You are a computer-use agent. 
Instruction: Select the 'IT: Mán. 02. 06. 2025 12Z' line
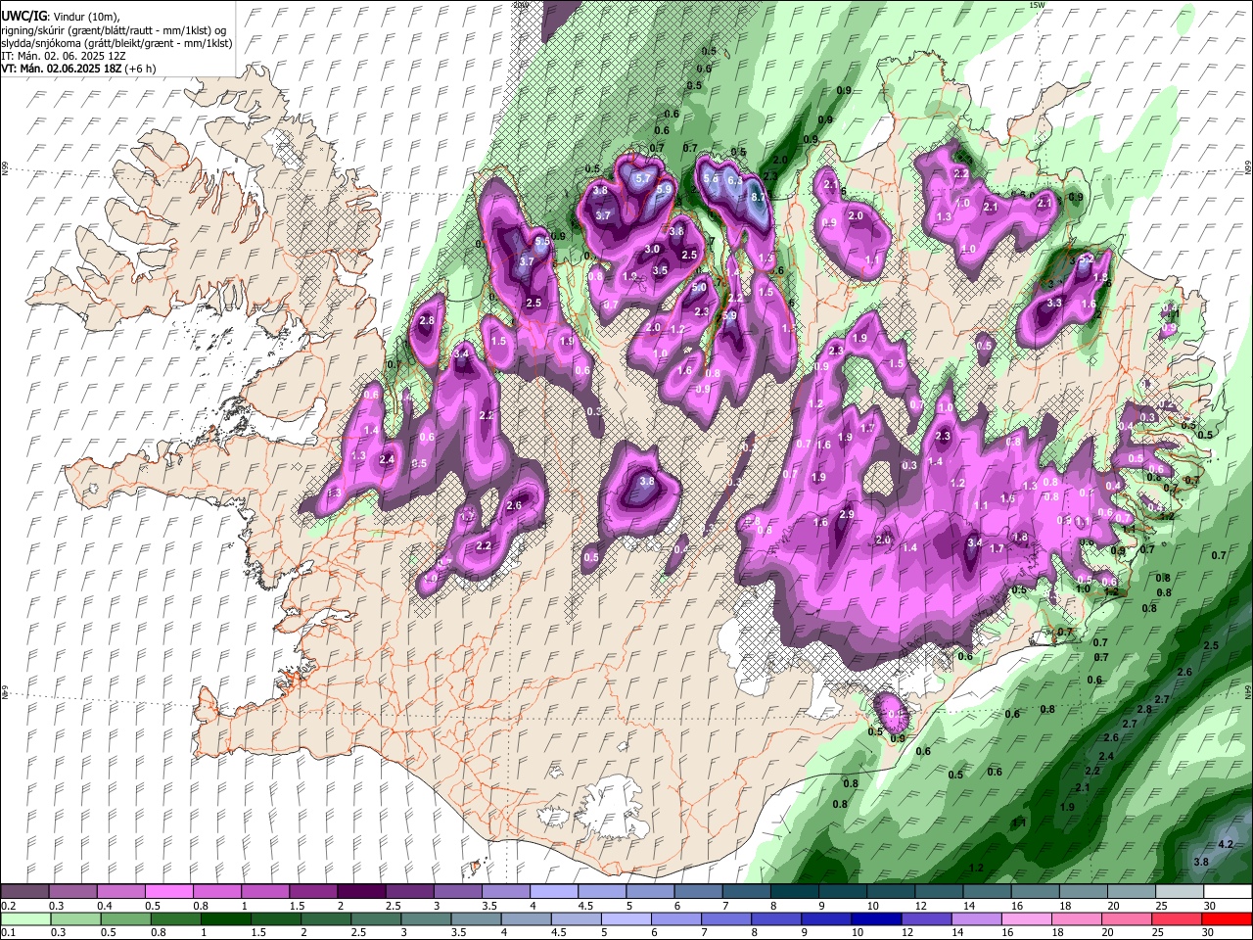pyautogui.click(x=63, y=56)
